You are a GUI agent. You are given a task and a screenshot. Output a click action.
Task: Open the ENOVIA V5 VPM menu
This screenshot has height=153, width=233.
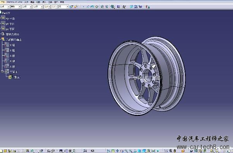(x=14, y=2)
